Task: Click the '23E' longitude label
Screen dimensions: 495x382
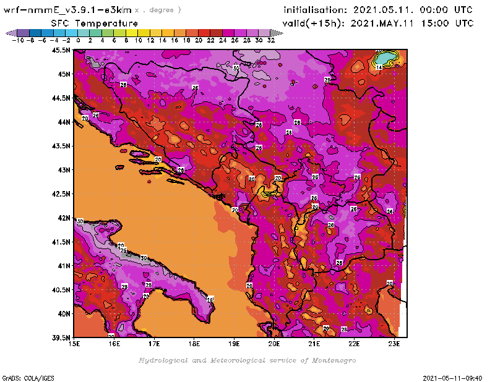Action: (x=394, y=344)
